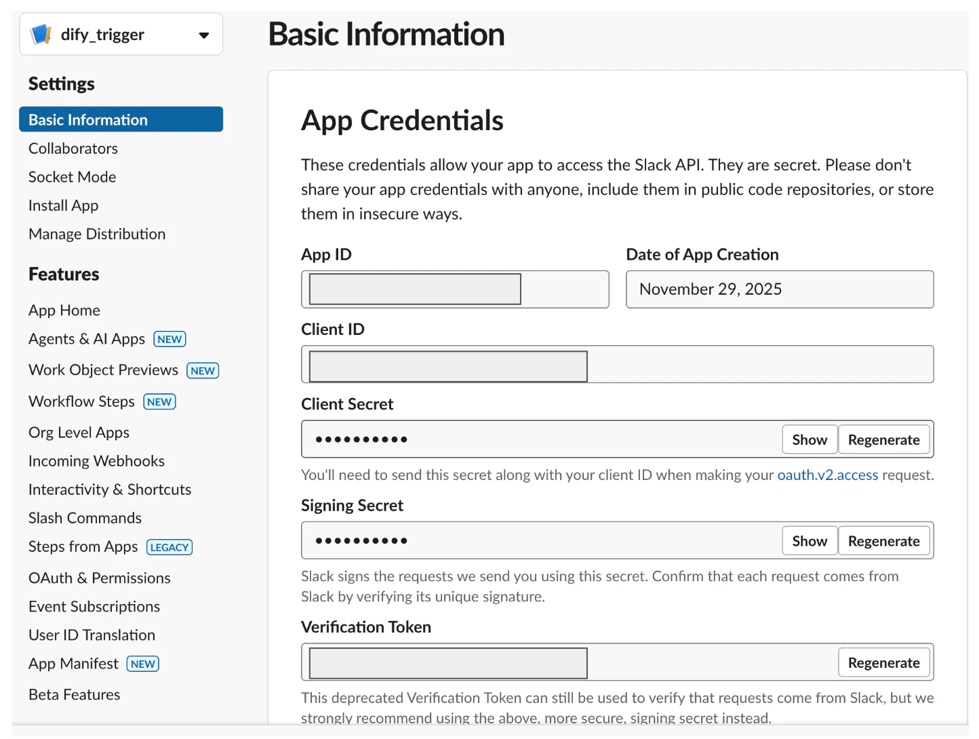Viewport: 979px width, 739px height.
Task: Navigate to Slash Commands
Action: (85, 518)
